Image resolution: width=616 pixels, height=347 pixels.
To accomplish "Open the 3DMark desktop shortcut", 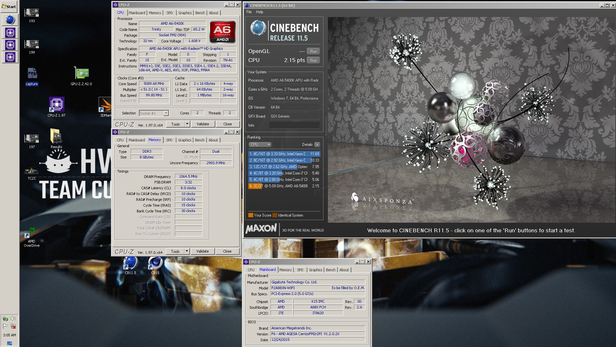I will point(106,107).
